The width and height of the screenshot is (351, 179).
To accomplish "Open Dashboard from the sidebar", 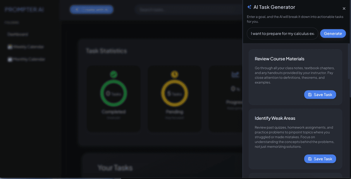I will point(18,34).
